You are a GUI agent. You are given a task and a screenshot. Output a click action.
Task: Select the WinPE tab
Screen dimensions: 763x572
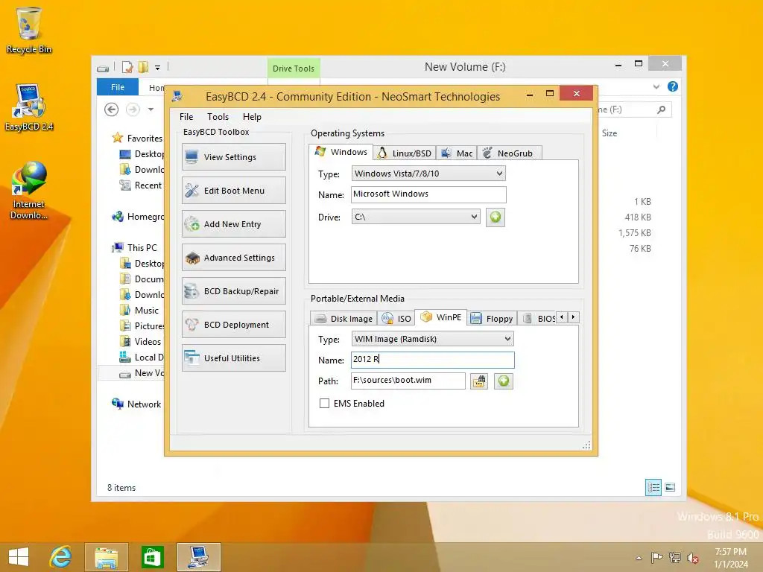click(x=441, y=317)
